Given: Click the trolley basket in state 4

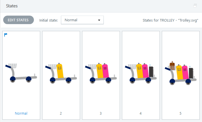Looking at the screenshot, I should coord(132,67).
